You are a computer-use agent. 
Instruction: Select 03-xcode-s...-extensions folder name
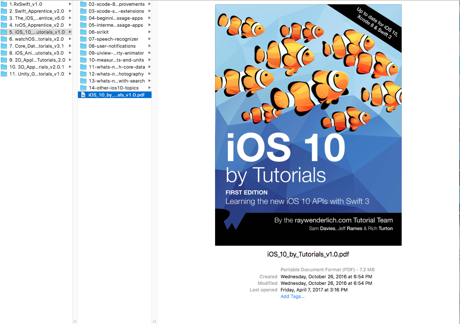pos(117,11)
